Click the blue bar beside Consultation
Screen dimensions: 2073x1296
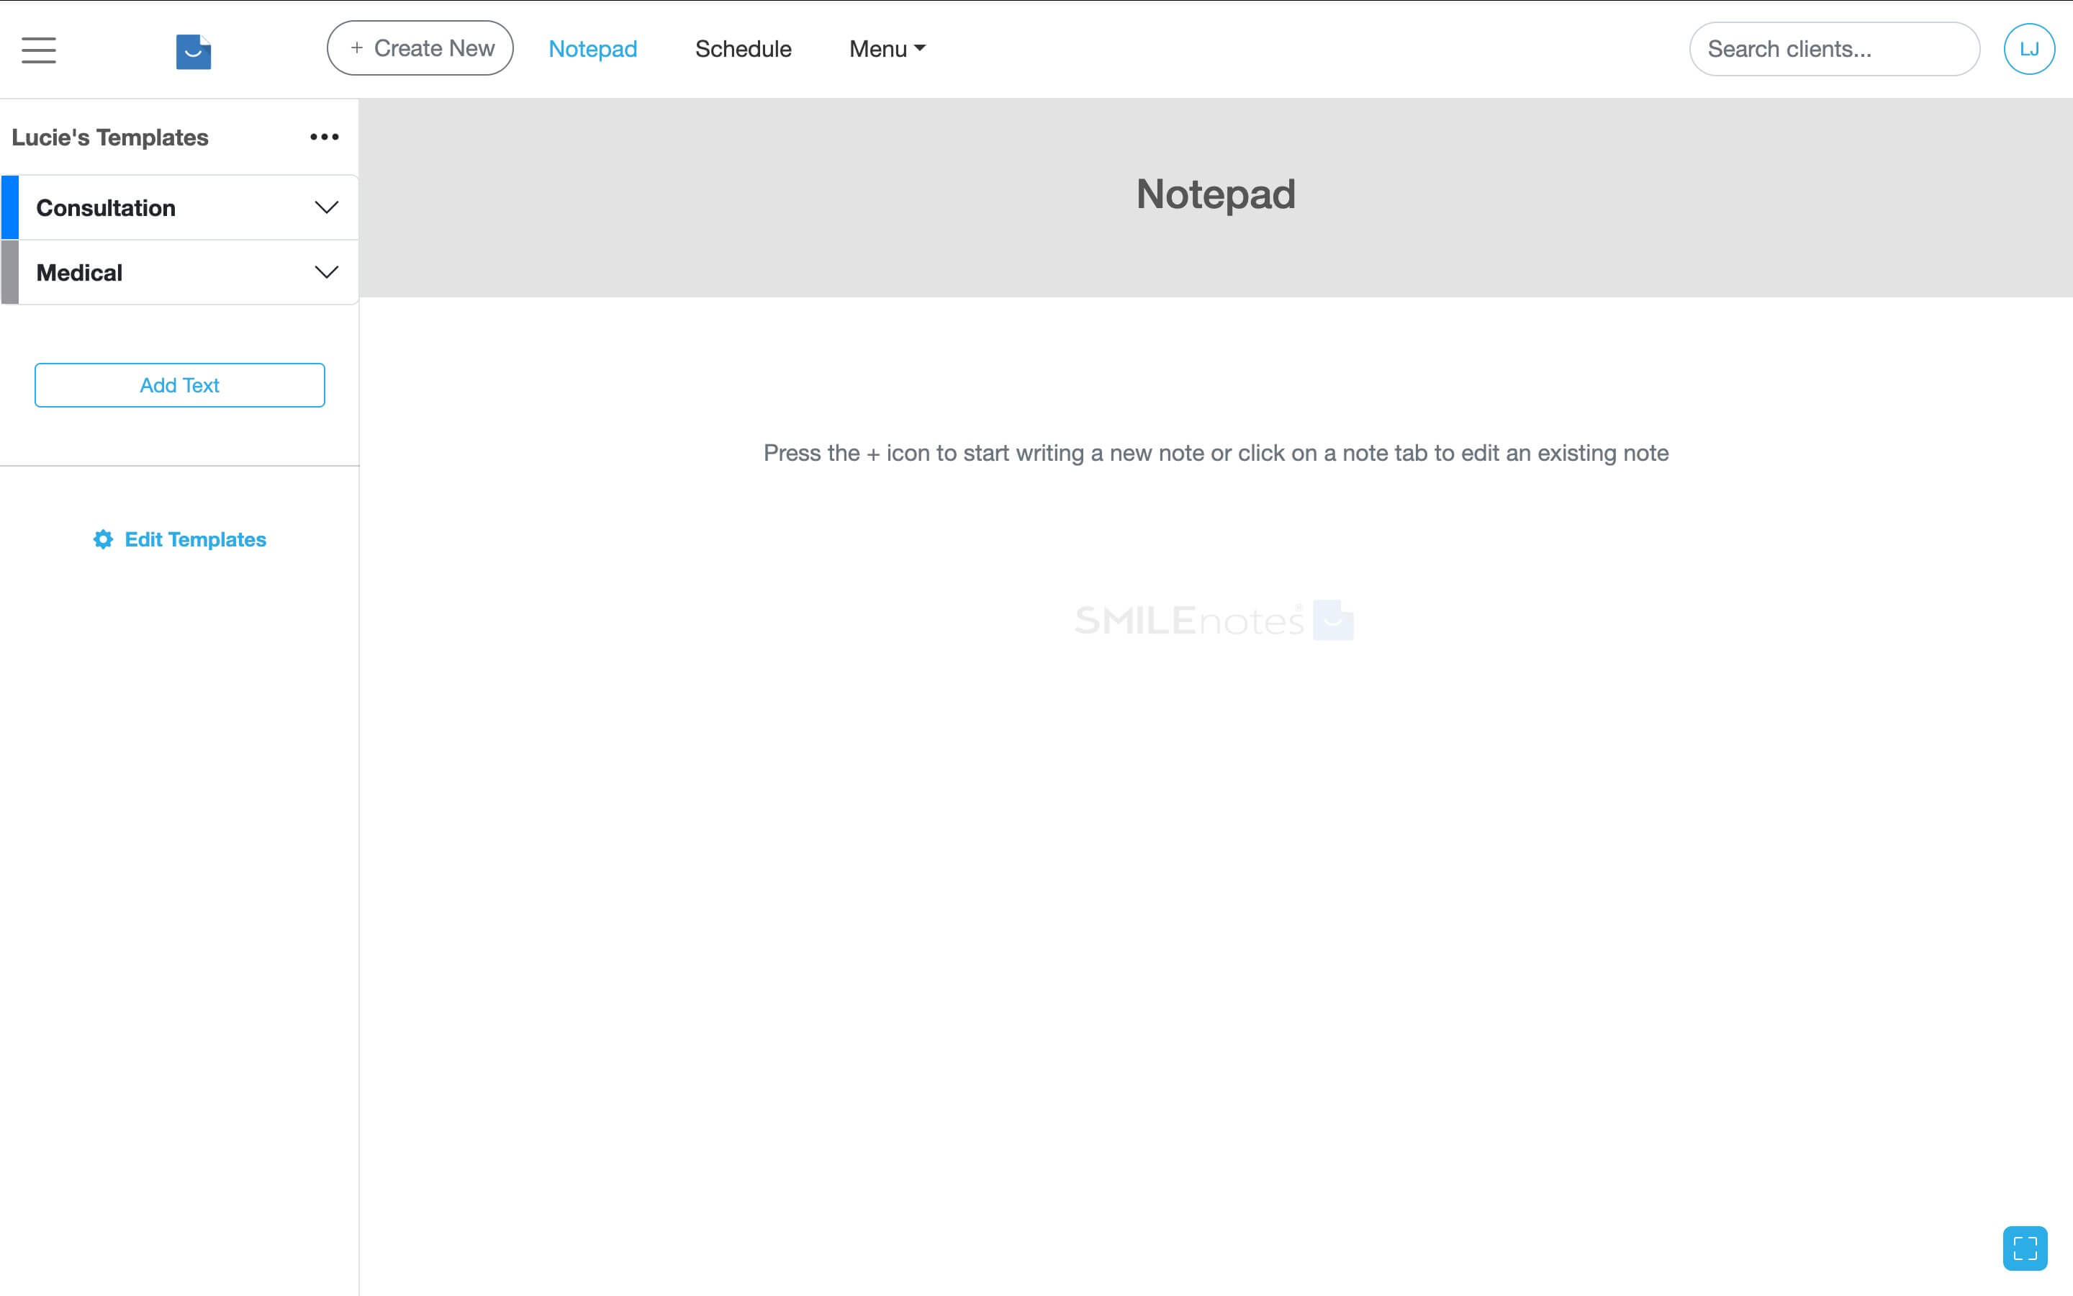[9, 207]
